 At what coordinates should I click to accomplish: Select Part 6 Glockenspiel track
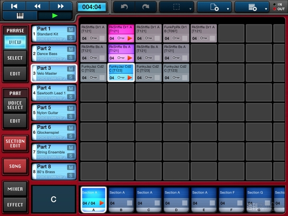point(54,132)
